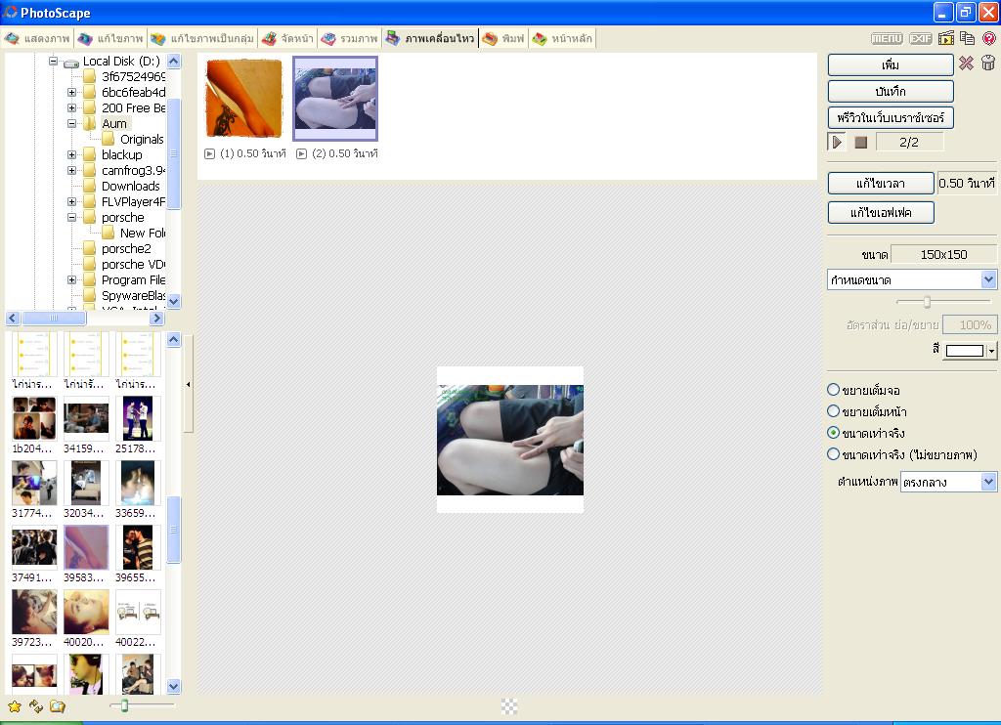Click the Local Disk (D:) drive icon
The image size is (1001, 725).
point(70,62)
